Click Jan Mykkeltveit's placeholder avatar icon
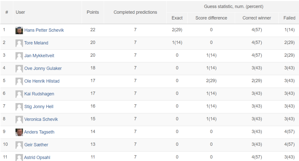Image resolution: width=299 pixels, height=161 pixels. click(x=19, y=56)
